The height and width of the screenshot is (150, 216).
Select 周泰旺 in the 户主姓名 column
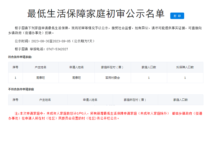coord(41,78)
